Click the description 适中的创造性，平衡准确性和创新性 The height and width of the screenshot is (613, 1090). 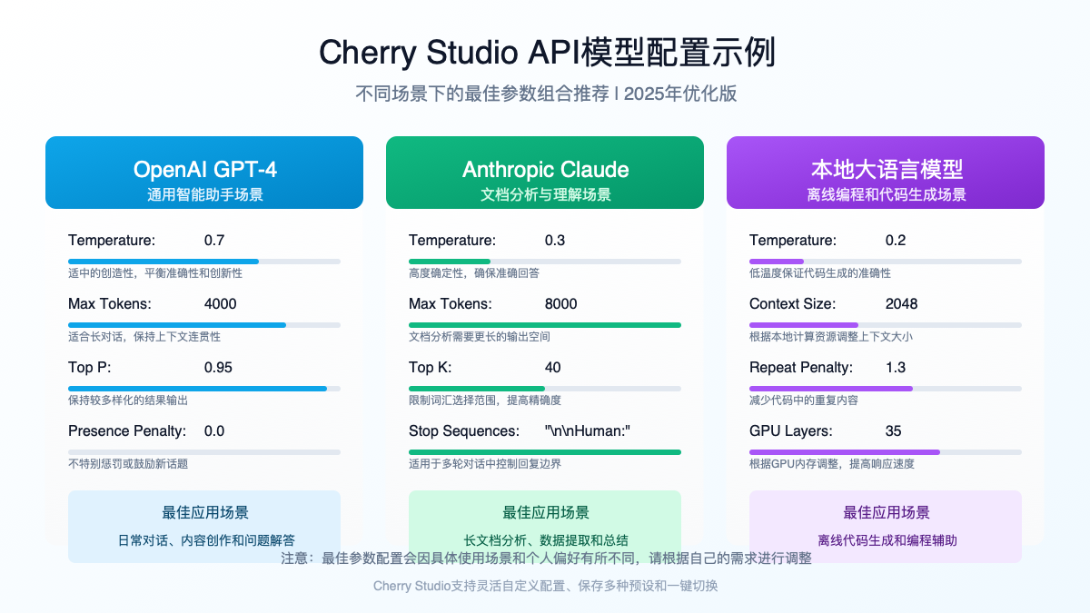tap(155, 273)
